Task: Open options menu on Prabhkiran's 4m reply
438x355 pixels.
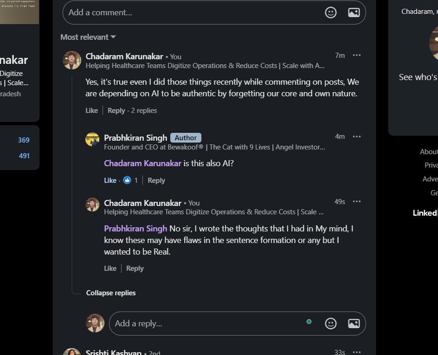Action: (x=356, y=137)
